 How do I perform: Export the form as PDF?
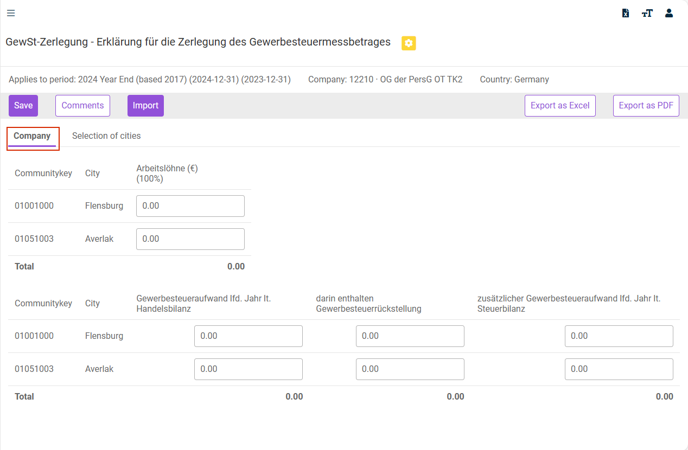pyautogui.click(x=646, y=106)
